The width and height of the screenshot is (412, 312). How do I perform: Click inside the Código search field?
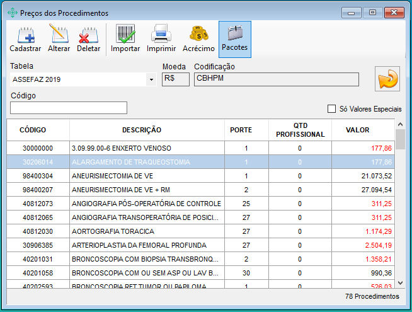[x=69, y=108]
